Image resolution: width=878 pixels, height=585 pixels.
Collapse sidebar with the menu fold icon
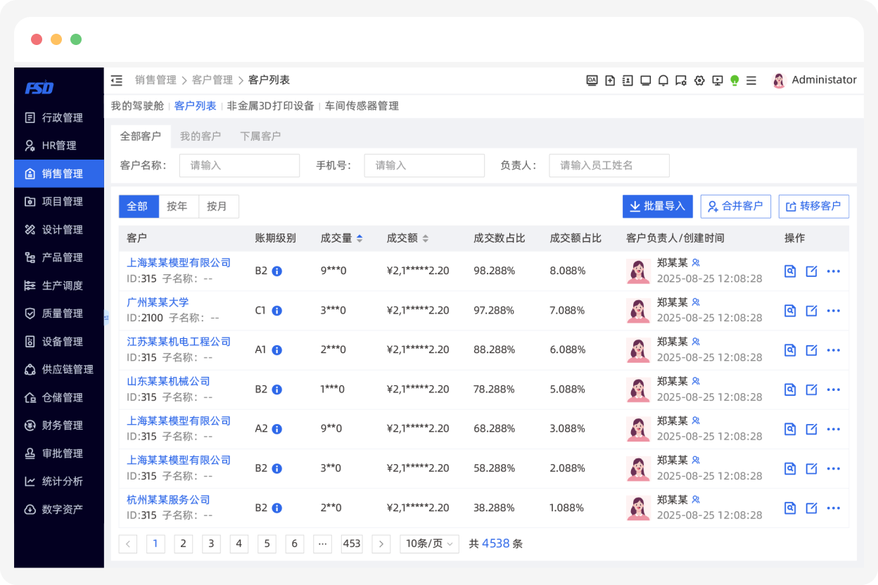point(117,80)
